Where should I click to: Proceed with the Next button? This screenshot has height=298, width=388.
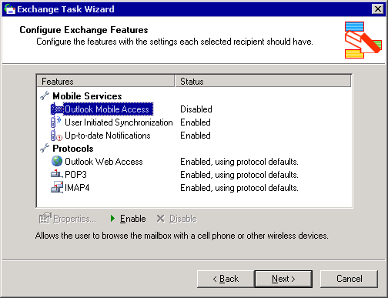pyautogui.click(x=283, y=279)
